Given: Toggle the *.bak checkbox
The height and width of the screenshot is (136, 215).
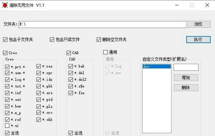Looking at the screenshot, I should tap(71, 66).
